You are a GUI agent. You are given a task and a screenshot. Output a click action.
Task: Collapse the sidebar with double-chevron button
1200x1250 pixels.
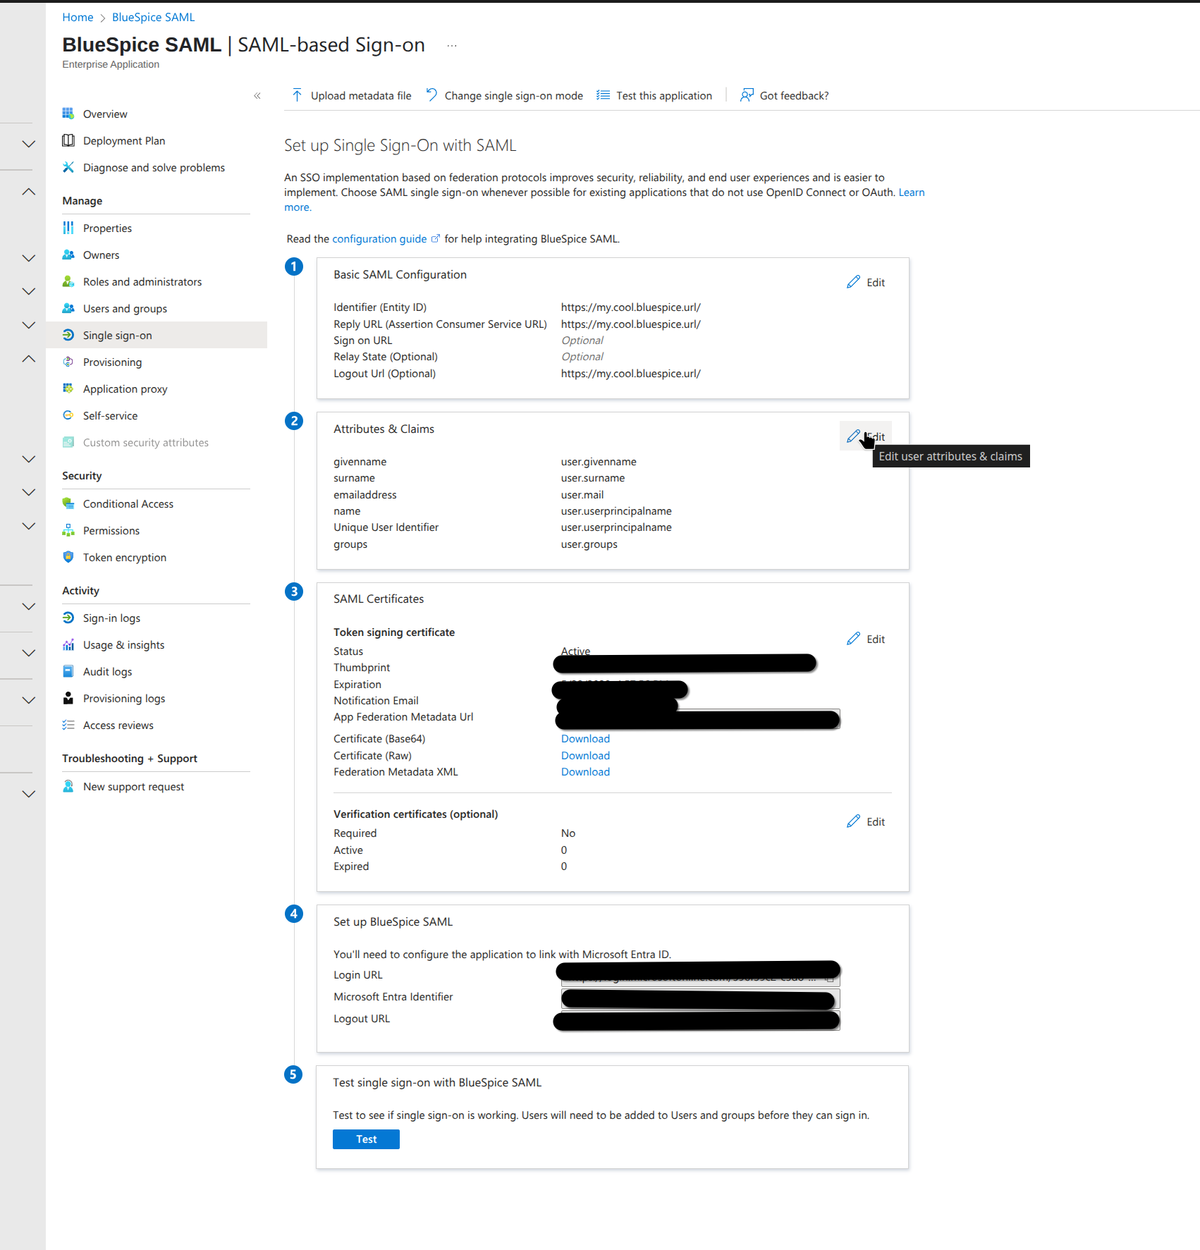pos(257,96)
